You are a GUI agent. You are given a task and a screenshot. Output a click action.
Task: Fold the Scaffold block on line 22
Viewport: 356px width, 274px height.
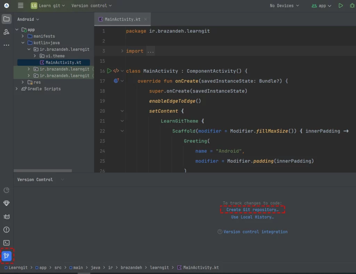coord(122,131)
